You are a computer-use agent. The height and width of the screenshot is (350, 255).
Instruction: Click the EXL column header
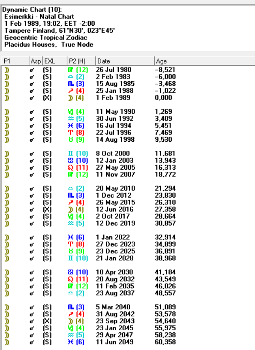click(x=54, y=61)
